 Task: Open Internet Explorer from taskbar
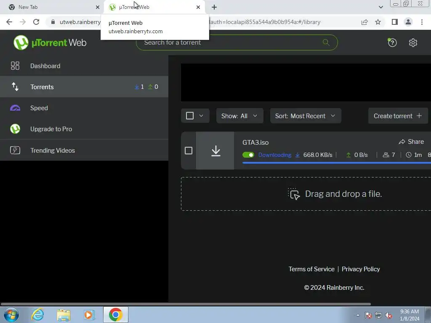[x=37, y=315]
